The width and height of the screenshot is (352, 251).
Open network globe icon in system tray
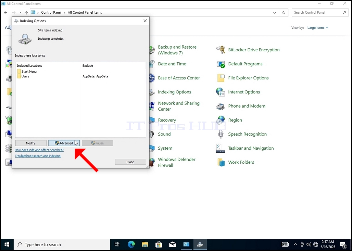pyautogui.click(x=316, y=244)
